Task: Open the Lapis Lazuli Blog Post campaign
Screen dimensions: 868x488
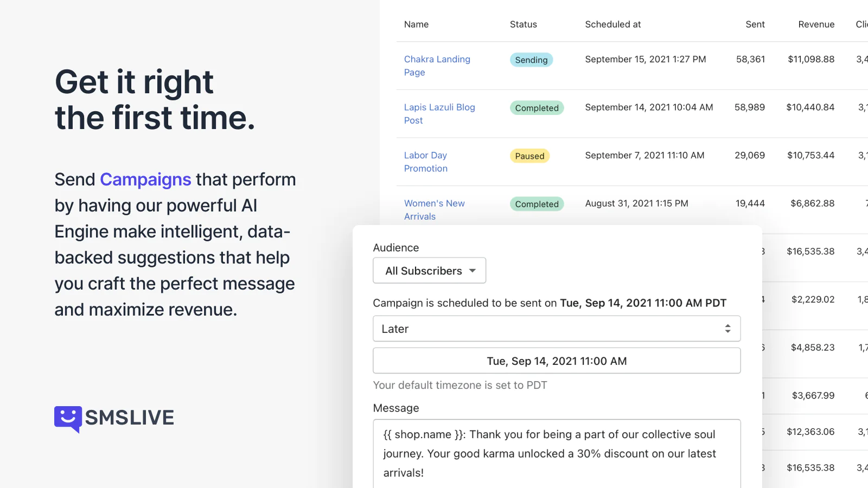Action: pos(439,114)
